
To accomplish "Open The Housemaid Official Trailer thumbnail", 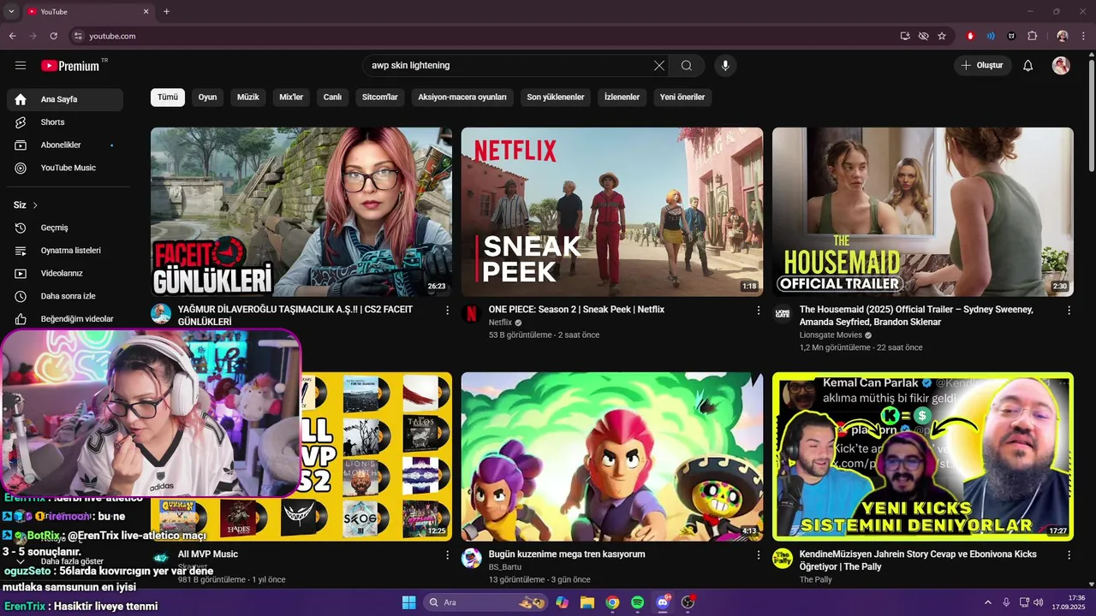I will [x=923, y=212].
